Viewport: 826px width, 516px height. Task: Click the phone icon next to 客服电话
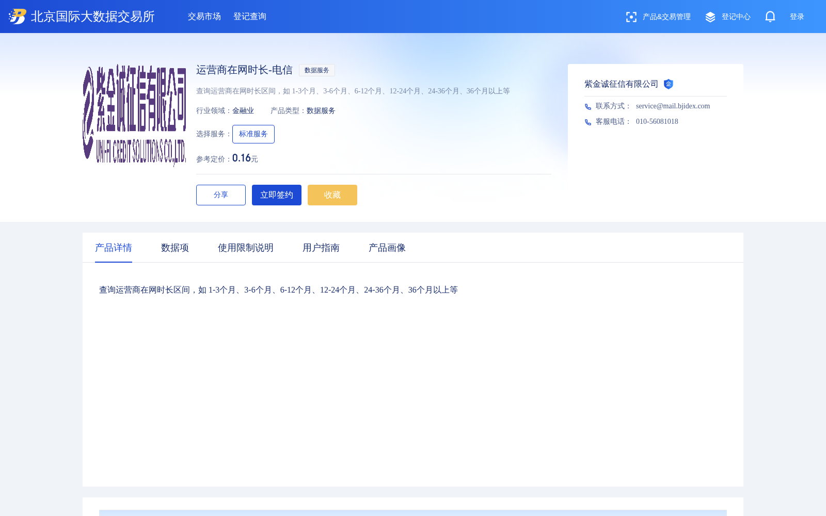tap(588, 122)
